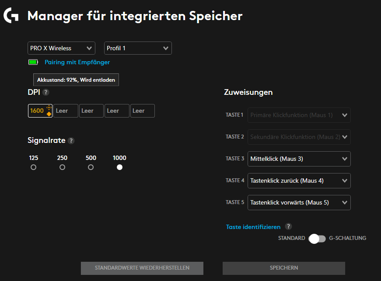Click the Akkustand 92% tooltip text

tap(76, 80)
